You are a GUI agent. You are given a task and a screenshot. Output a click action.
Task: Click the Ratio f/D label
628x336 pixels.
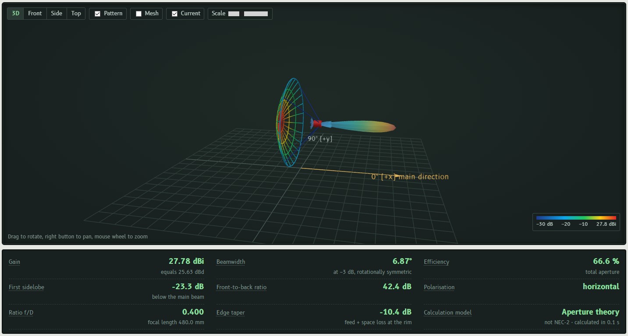click(21, 312)
